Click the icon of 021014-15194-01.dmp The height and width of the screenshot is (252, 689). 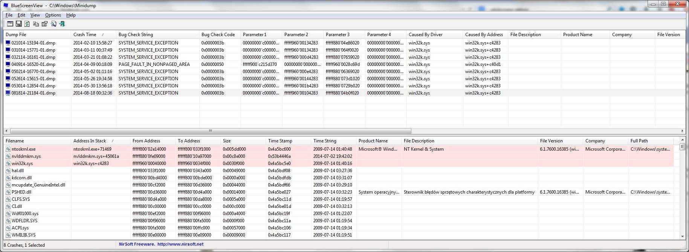8,43
